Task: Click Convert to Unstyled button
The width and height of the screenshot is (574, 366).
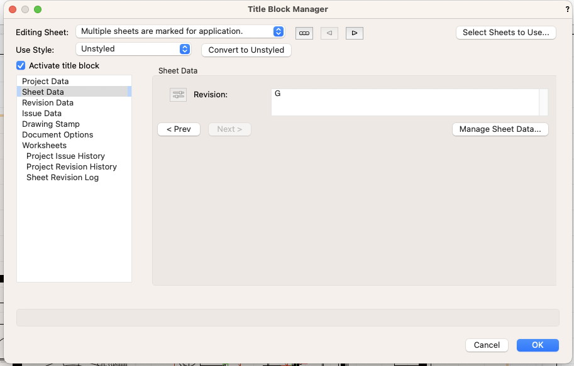Action: pos(246,50)
